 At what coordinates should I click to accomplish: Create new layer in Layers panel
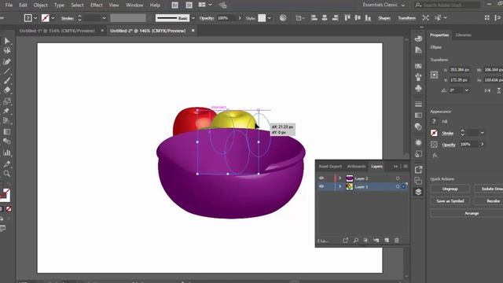pyautogui.click(x=387, y=241)
